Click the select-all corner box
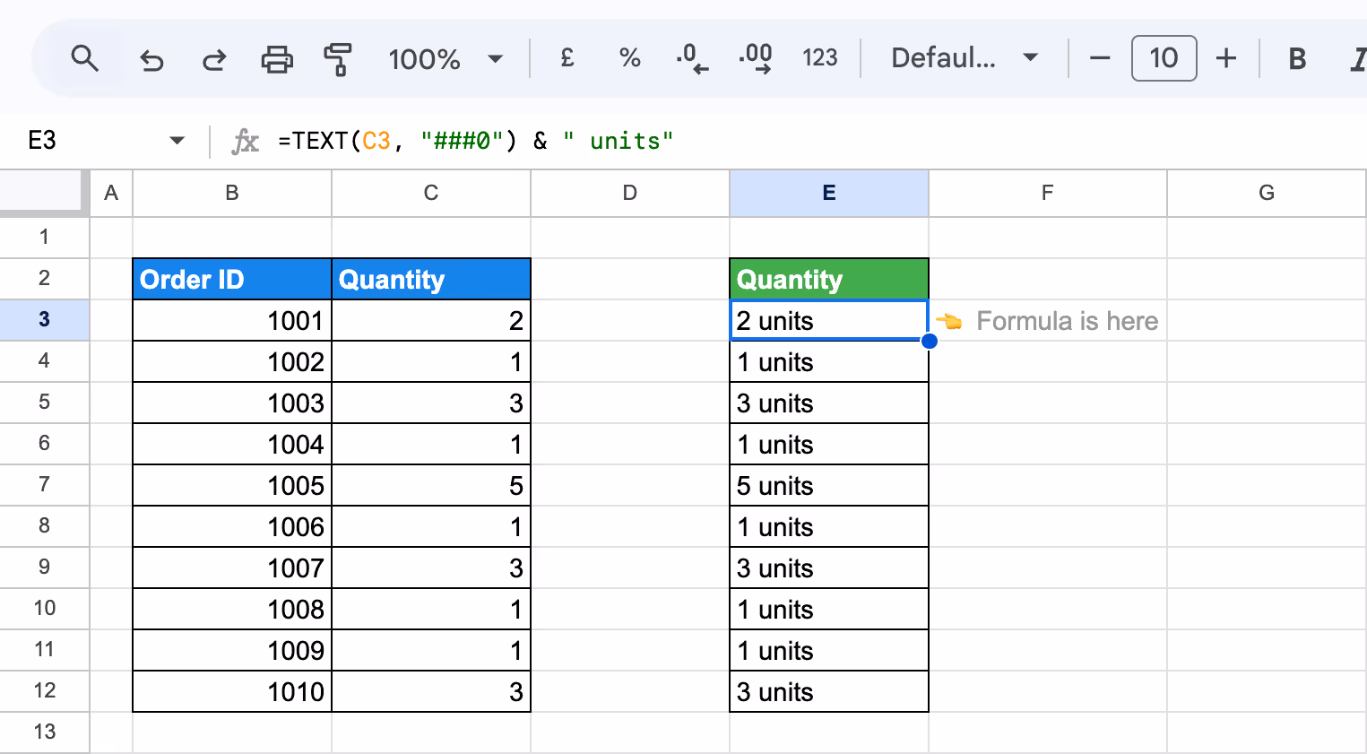 (x=44, y=193)
